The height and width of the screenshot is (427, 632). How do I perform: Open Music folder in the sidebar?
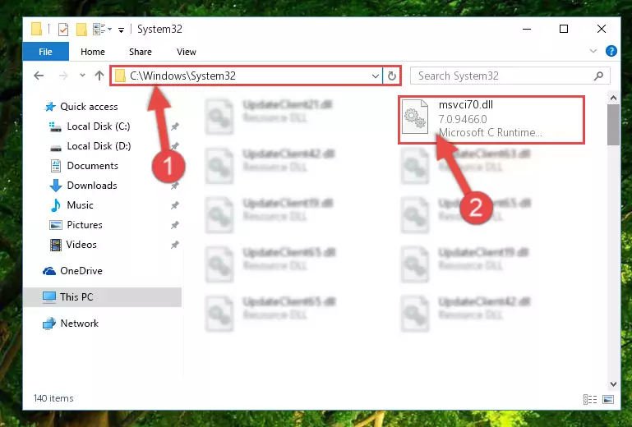(x=80, y=205)
